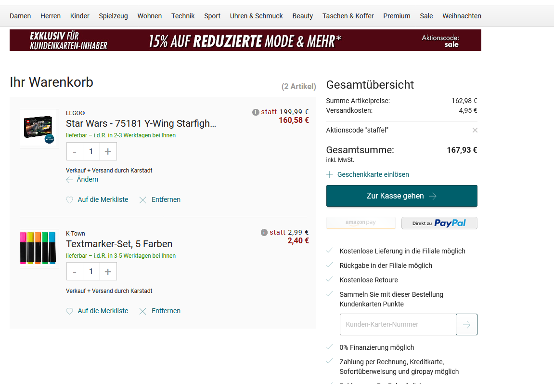Click the Kunden-Karten-Nummer input field
This screenshot has height=384, width=554.
point(398,325)
